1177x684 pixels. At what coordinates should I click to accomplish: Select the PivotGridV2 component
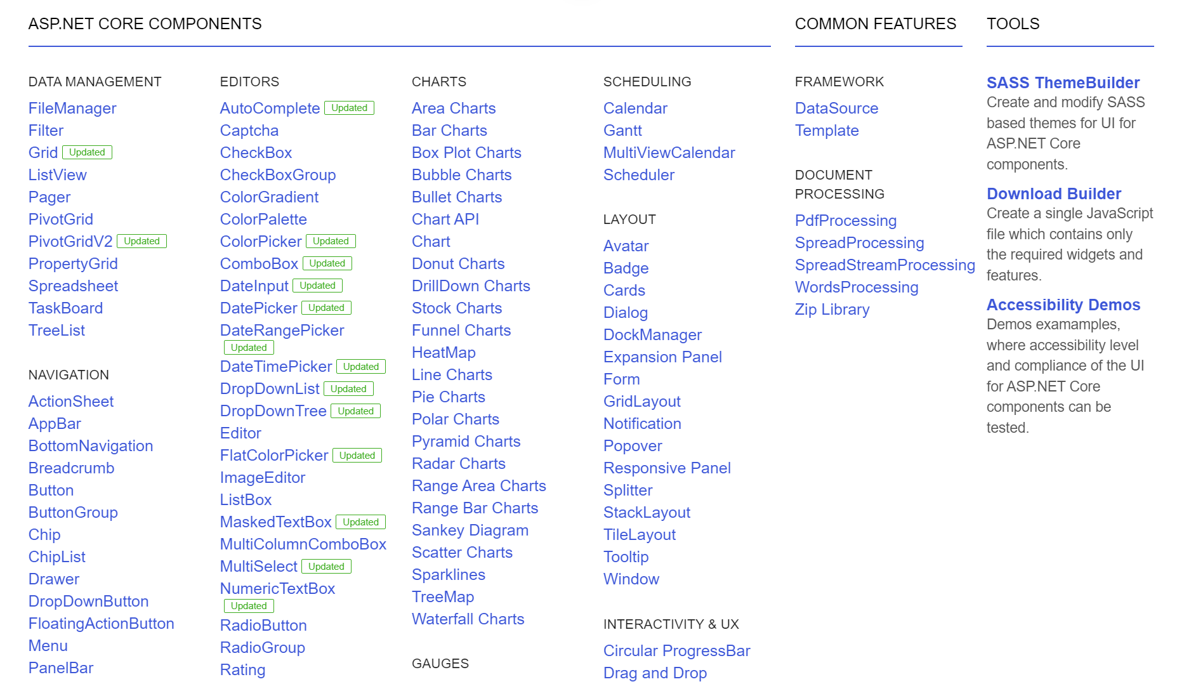click(x=69, y=241)
